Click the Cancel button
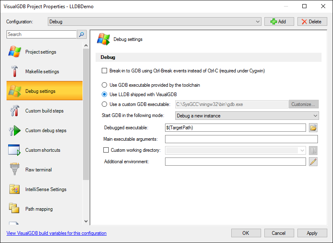 point(279,233)
